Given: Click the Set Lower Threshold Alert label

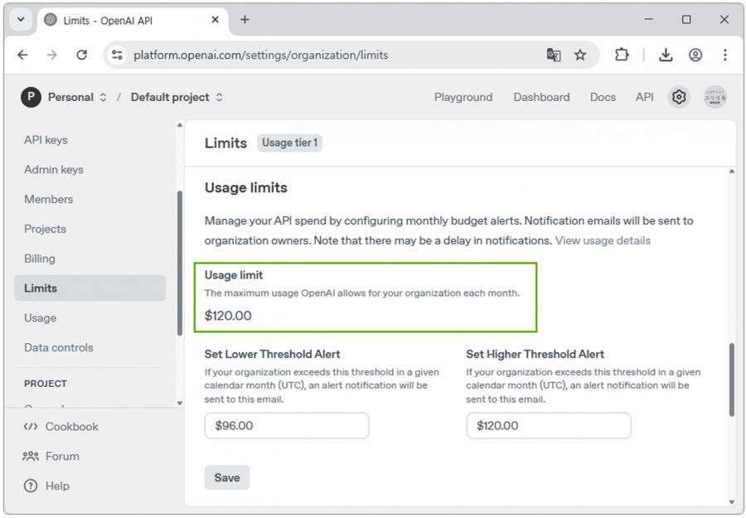Looking at the screenshot, I should (272, 354).
